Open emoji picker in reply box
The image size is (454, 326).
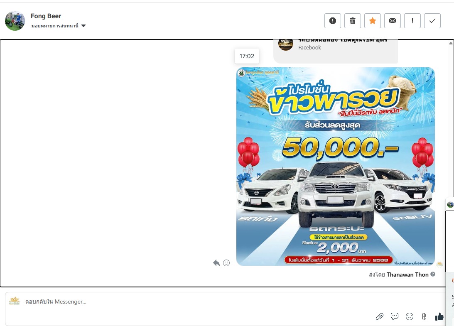tap(410, 316)
